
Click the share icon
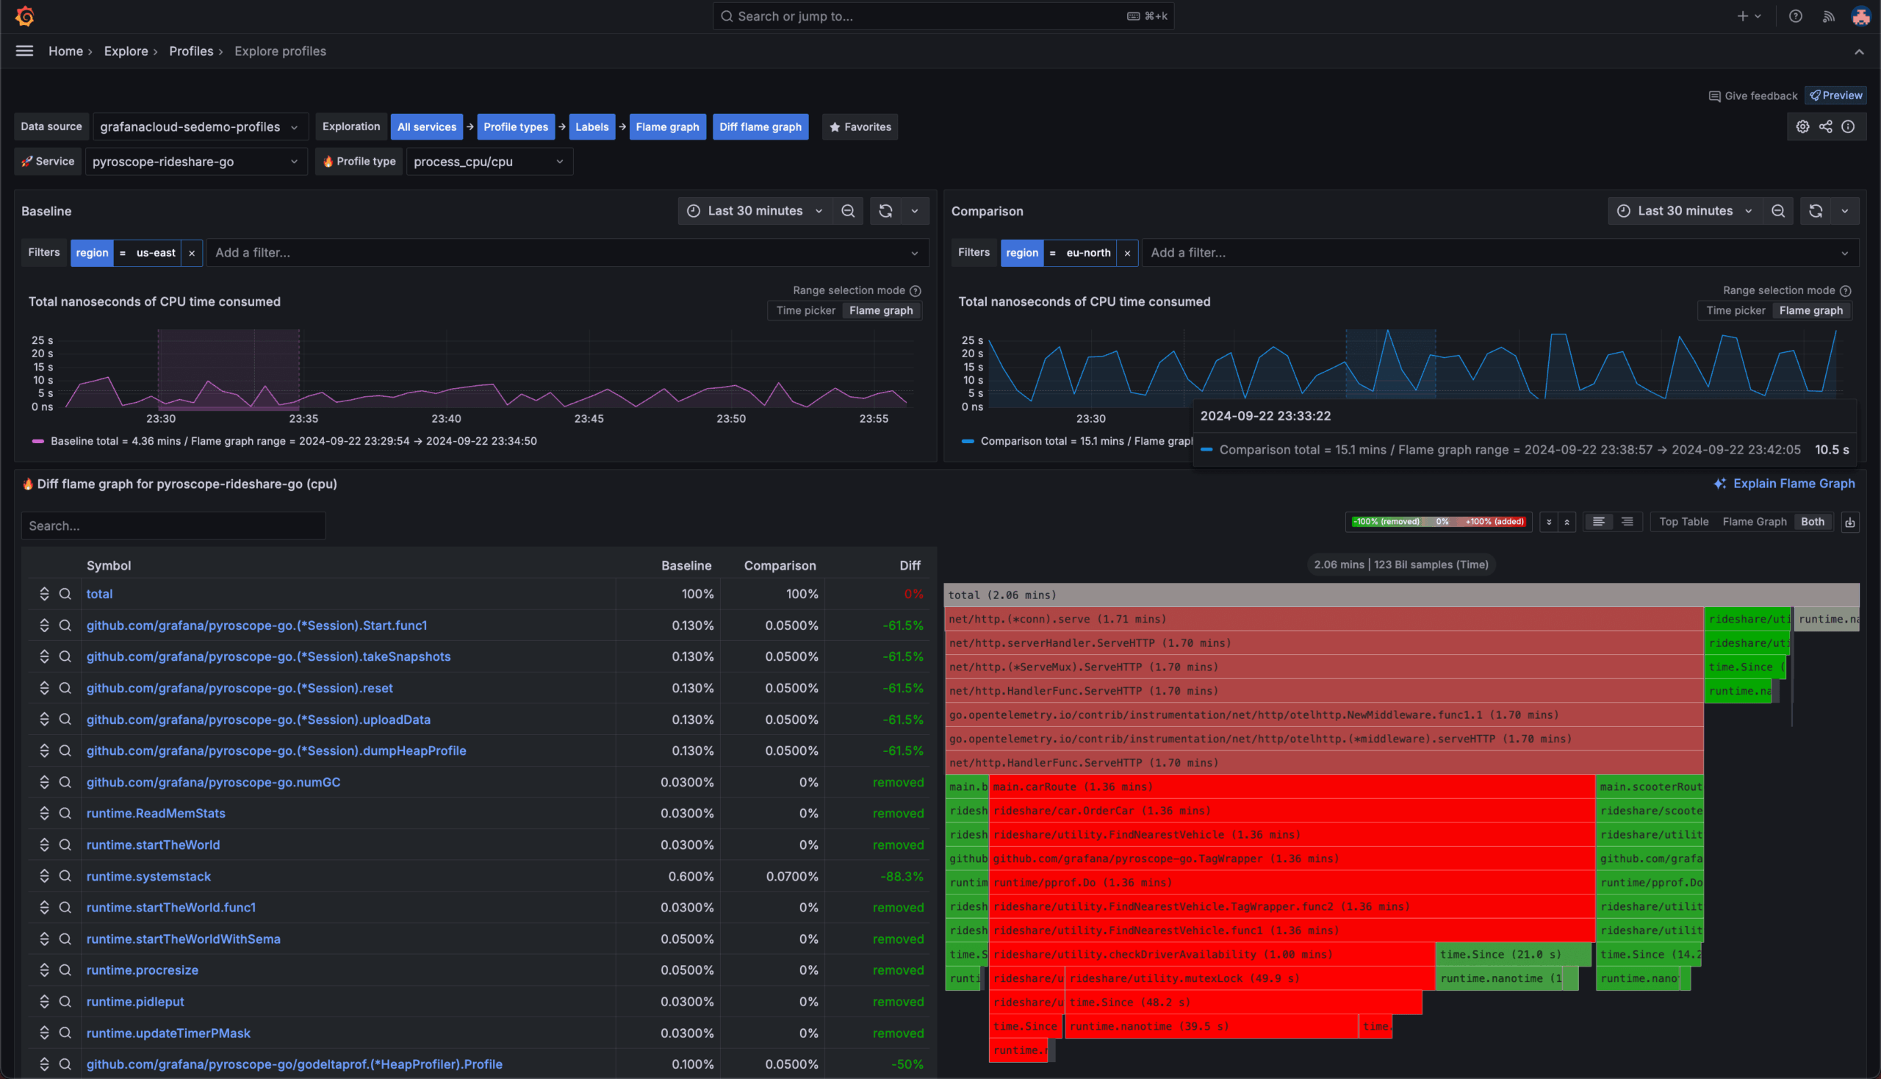[1825, 126]
